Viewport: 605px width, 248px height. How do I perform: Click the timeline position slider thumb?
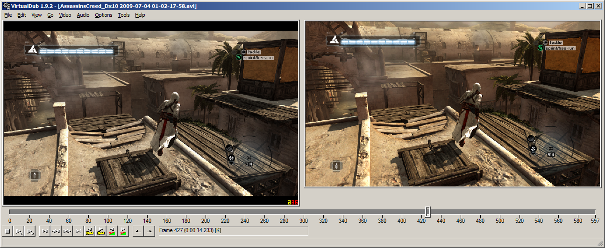point(427,212)
